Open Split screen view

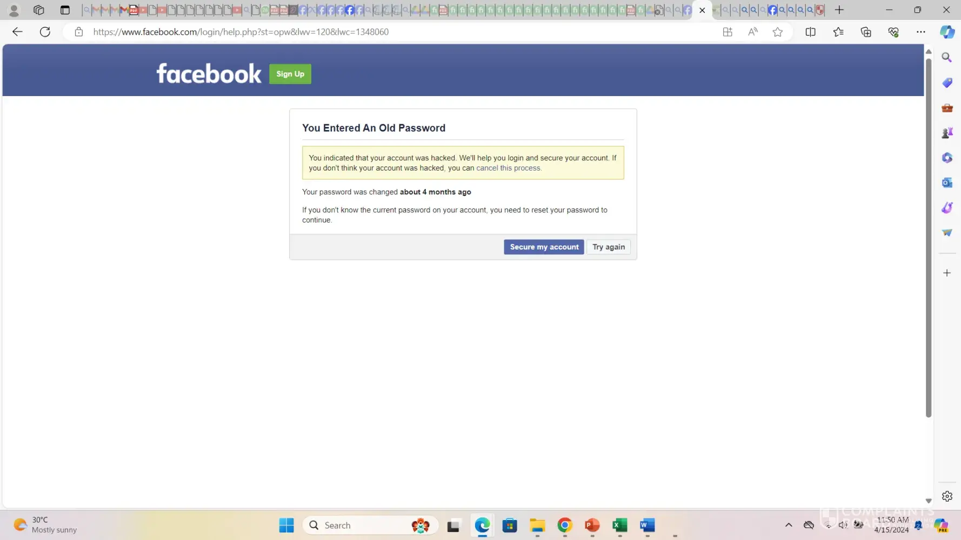(x=810, y=32)
